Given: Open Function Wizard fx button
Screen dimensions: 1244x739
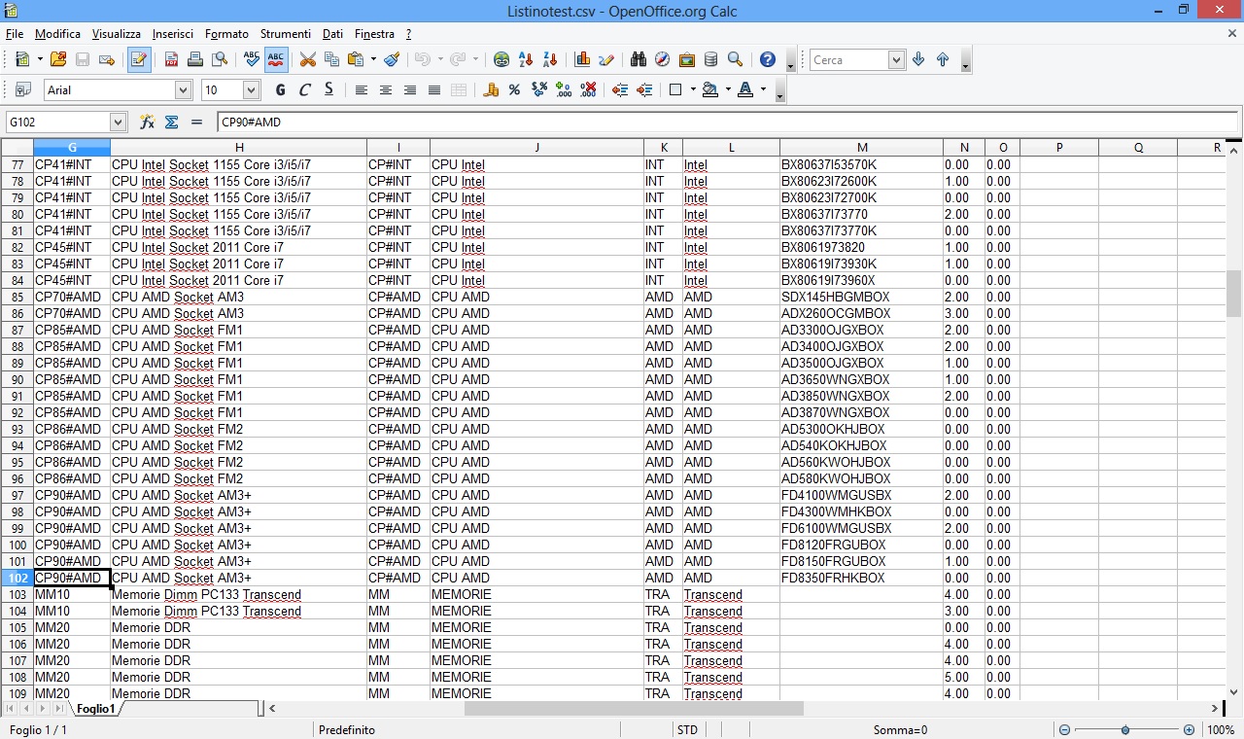Looking at the screenshot, I should (x=148, y=122).
